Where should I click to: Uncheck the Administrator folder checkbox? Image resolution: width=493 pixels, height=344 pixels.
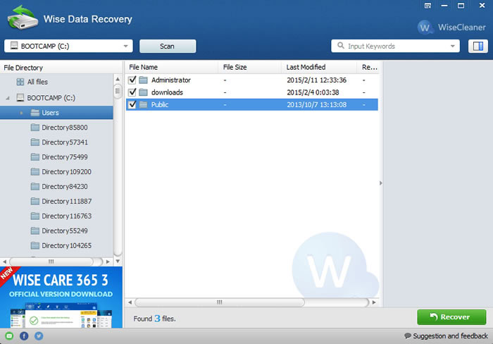point(132,80)
